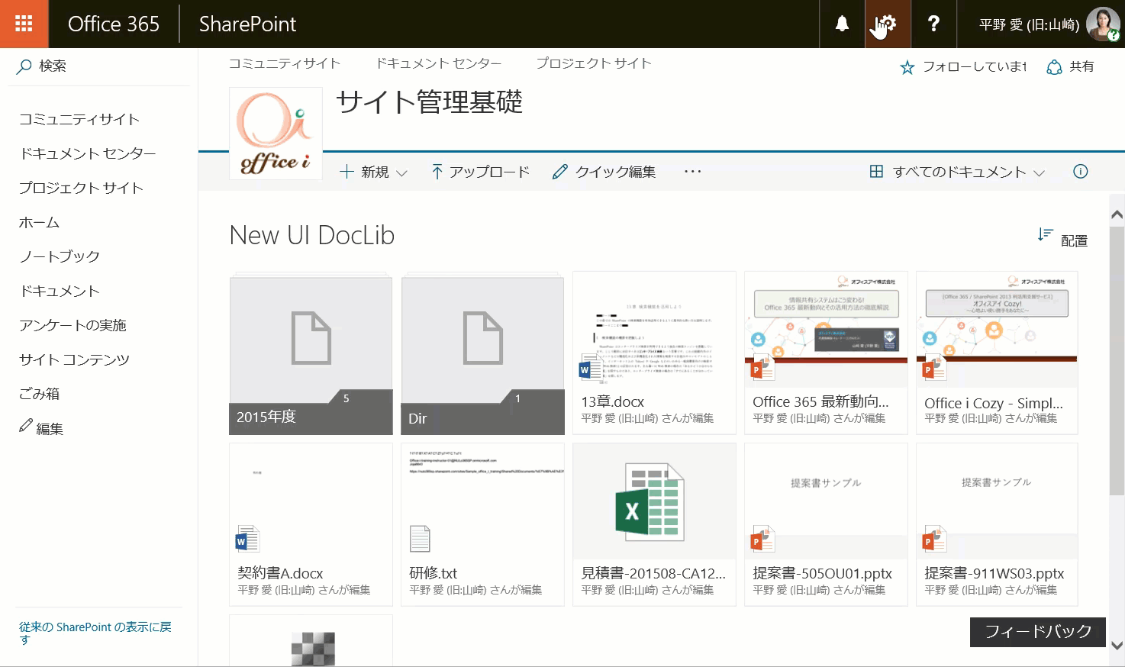Screen dimensions: 1125x667
Task: Open the help question mark
Action: pyautogui.click(x=933, y=24)
